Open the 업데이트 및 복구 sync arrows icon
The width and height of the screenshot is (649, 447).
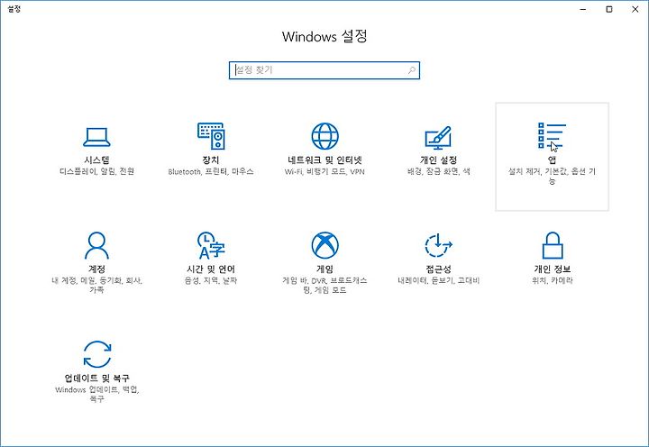click(96, 354)
